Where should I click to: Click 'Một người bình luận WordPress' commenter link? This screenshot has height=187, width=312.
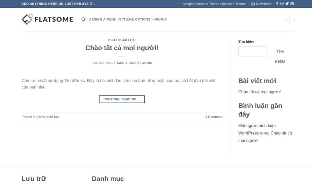click(257, 129)
